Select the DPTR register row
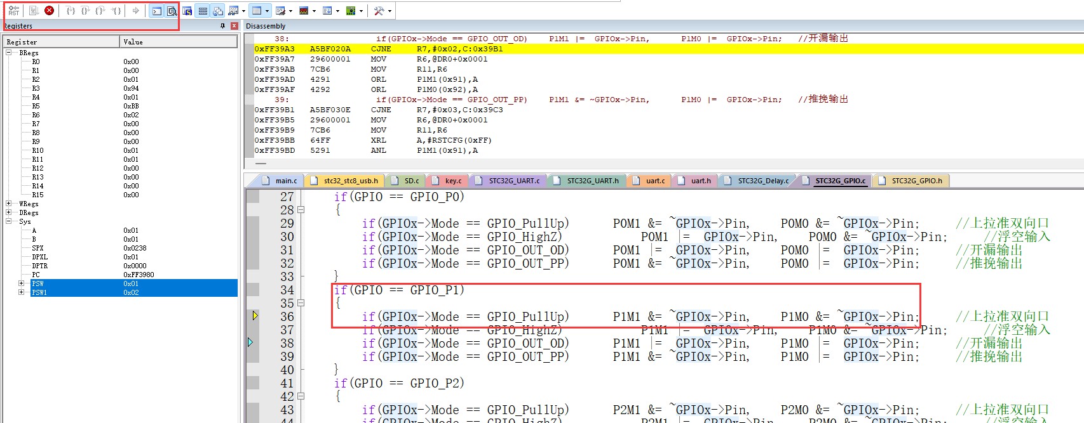 (121, 266)
